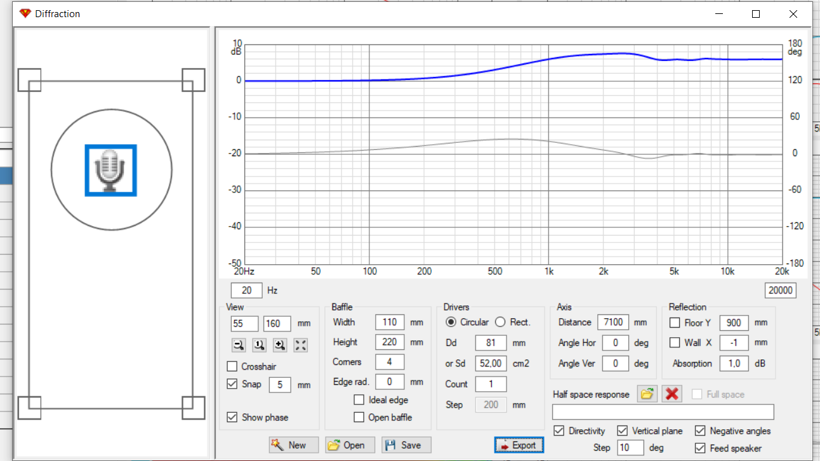
Task: Click the Open button
Action: pos(350,445)
